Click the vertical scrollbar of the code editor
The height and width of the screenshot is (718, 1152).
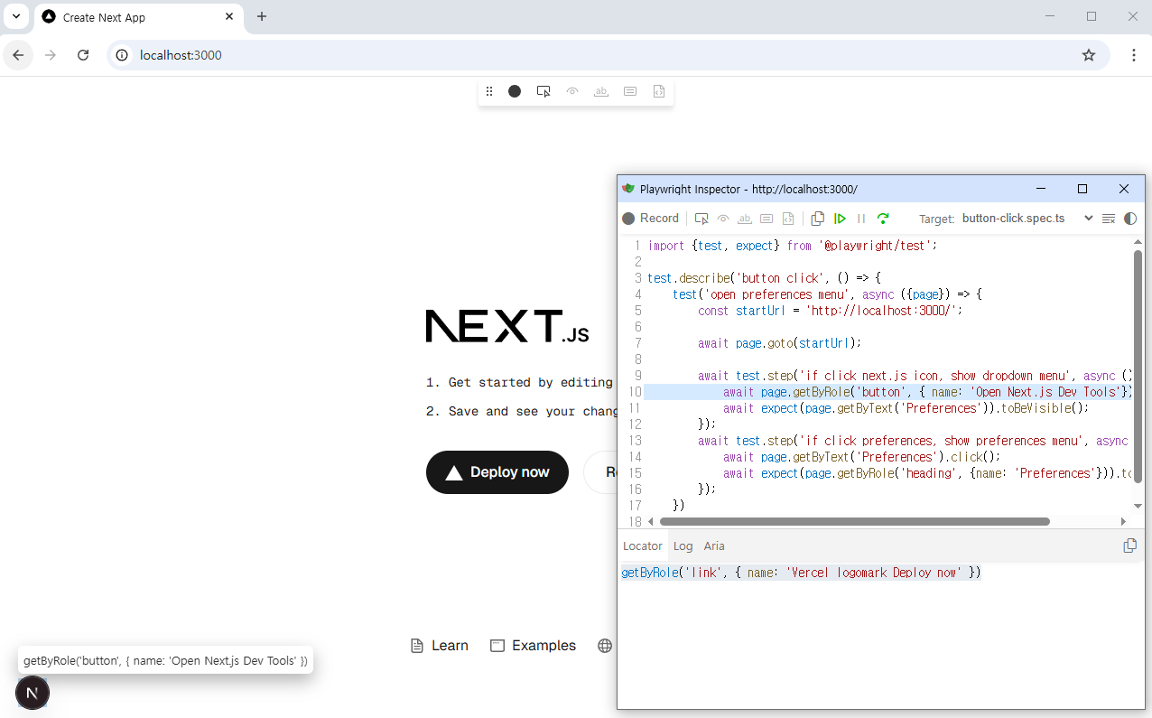[1138, 366]
